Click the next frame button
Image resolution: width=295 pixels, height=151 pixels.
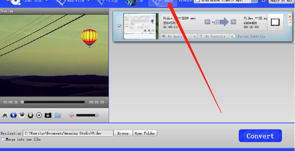tap(39, 115)
